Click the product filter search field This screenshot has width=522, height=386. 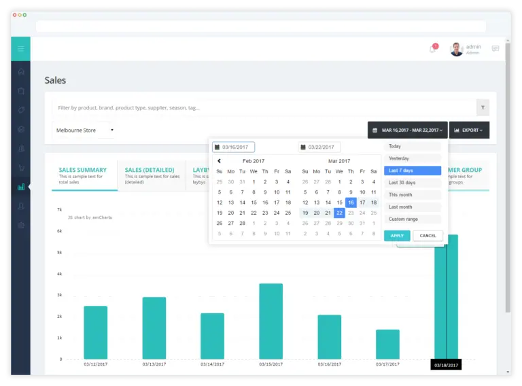click(264, 107)
